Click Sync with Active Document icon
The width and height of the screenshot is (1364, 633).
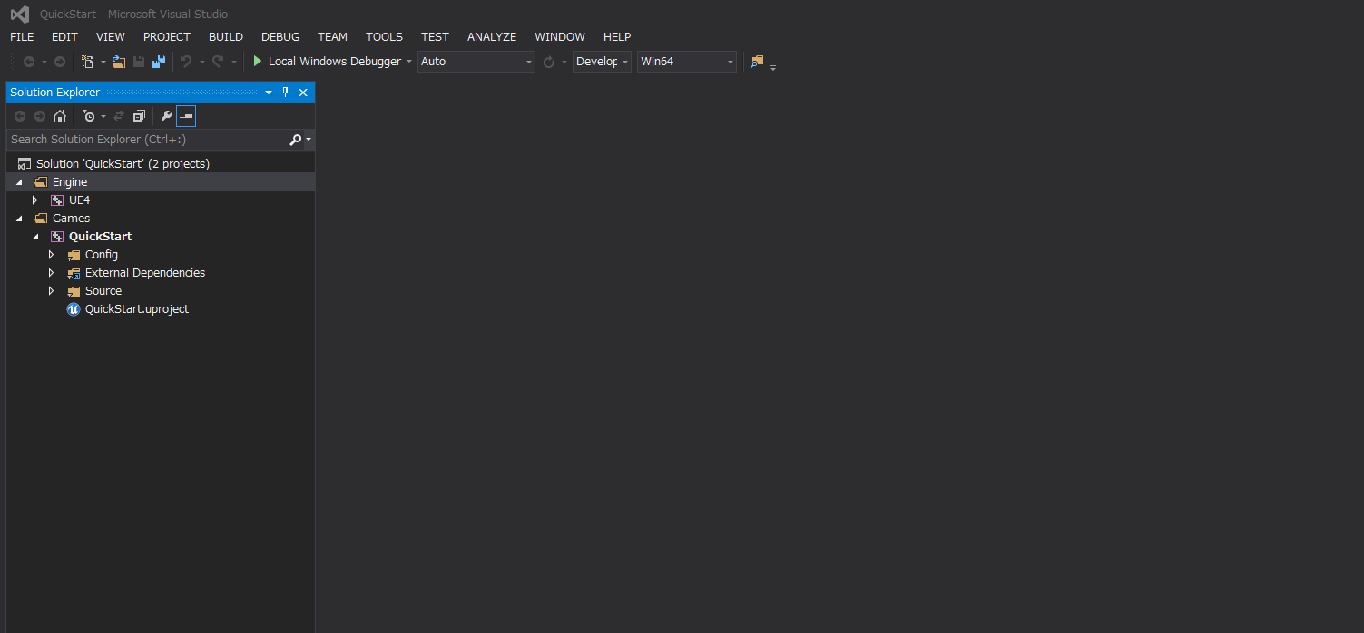tap(119, 116)
